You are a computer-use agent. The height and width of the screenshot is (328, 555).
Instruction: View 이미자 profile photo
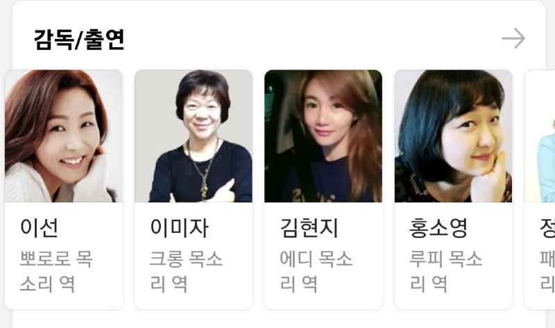[194, 136]
